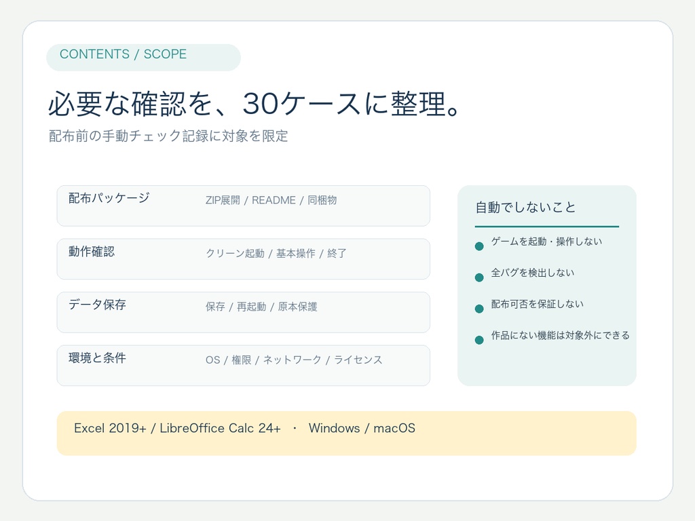Screen dimensions: 695x521
Task: Click the ZIP展開 / README / 同梱物 text
Action: coord(271,200)
